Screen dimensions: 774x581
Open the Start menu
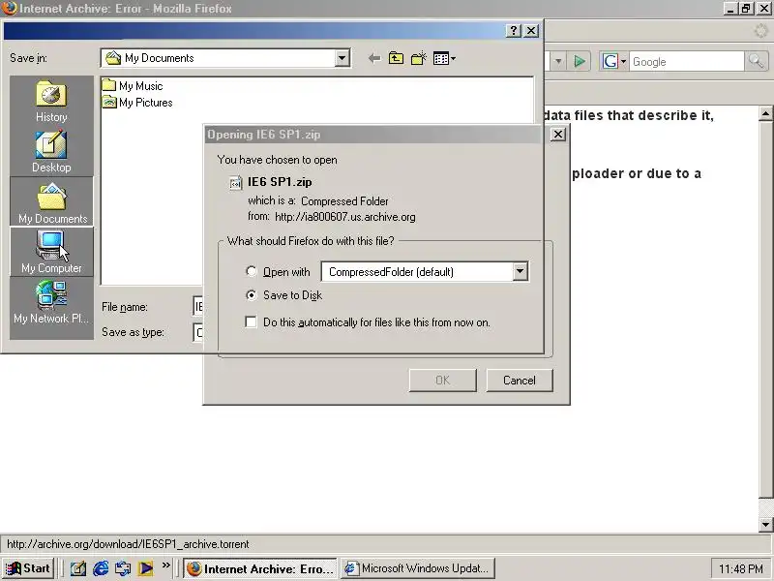click(29, 568)
